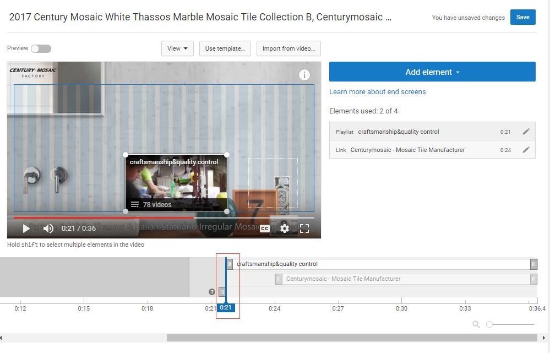Click the Elements used: 2 of 4 text

[x=363, y=111]
